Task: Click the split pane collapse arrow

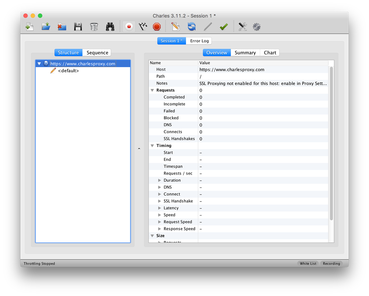Action: (139, 149)
